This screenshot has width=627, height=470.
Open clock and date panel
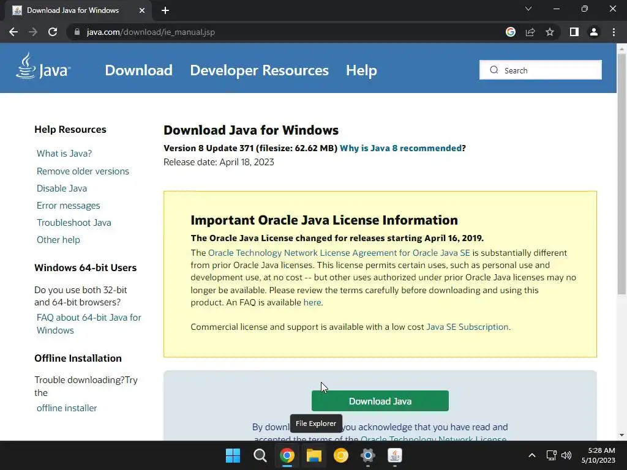coord(598,455)
